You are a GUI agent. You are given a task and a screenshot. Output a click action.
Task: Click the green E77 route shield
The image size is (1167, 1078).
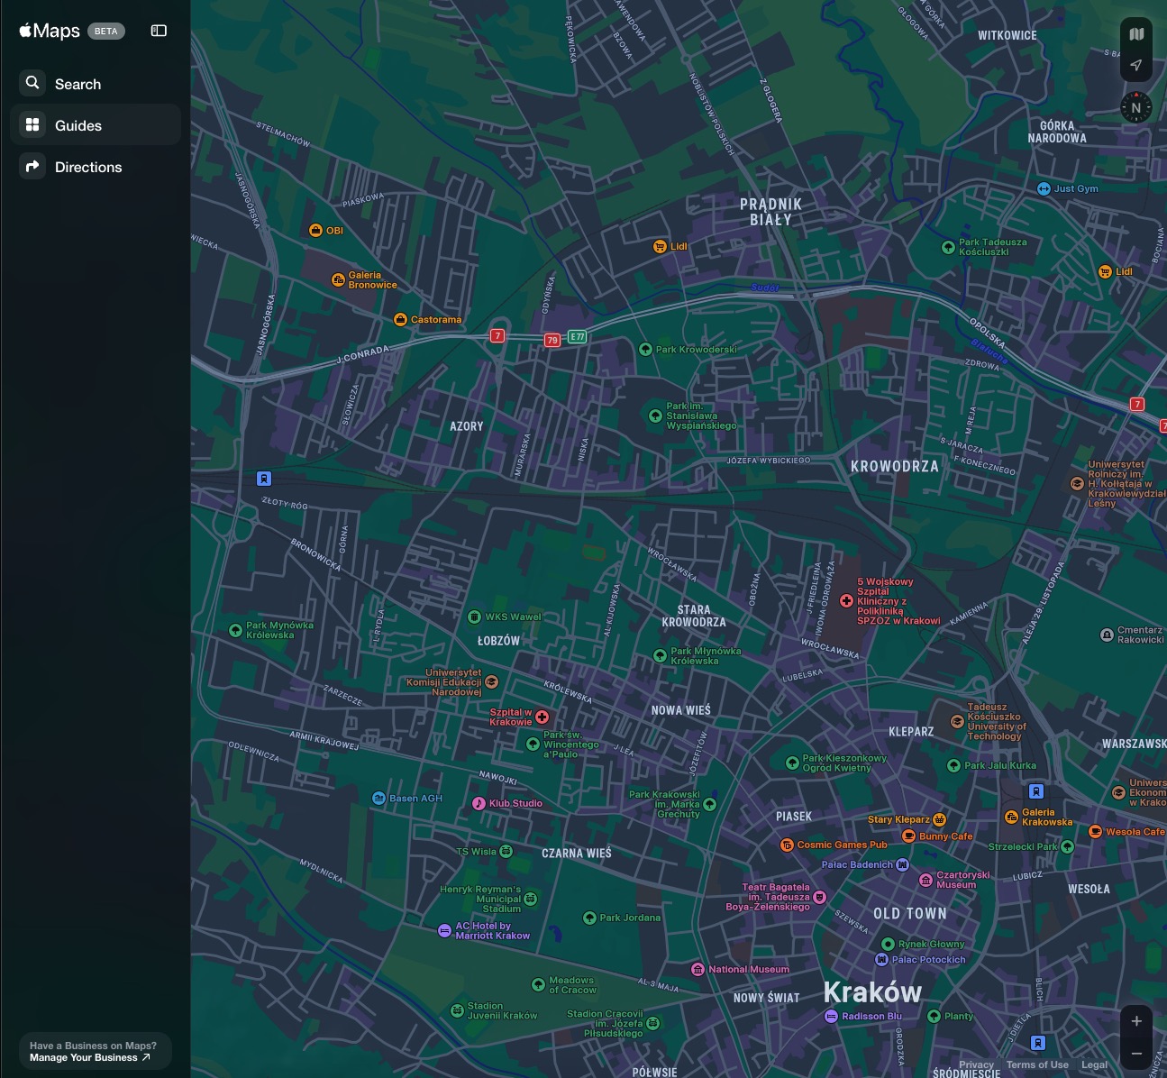[578, 337]
